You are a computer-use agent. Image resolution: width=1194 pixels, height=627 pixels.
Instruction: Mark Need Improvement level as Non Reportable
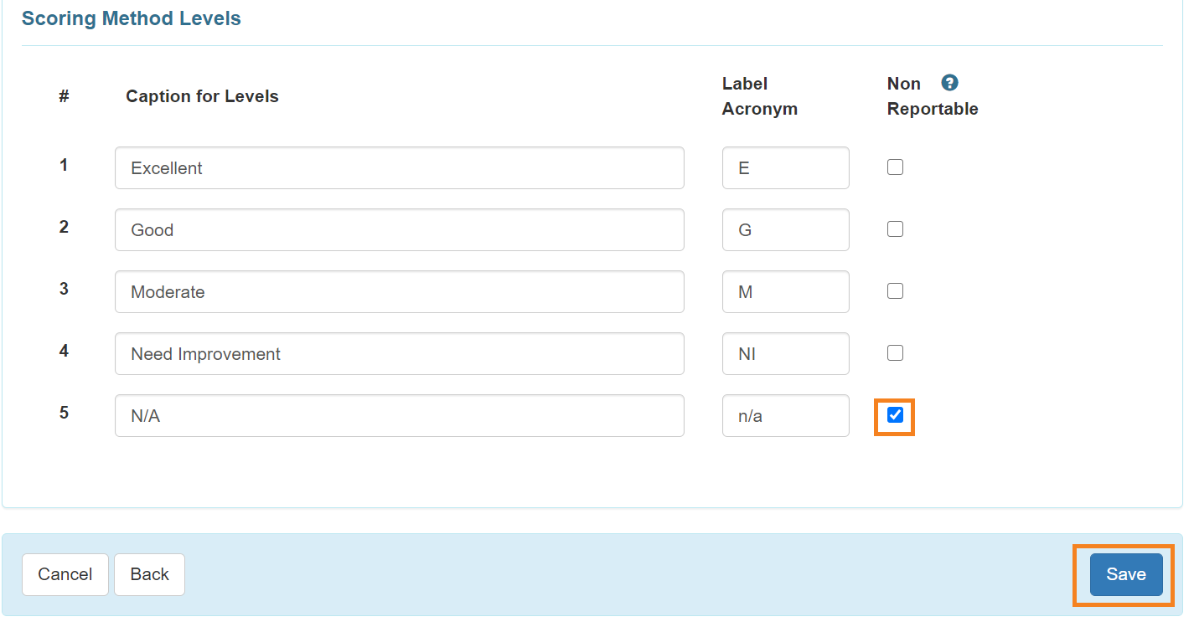pos(895,353)
